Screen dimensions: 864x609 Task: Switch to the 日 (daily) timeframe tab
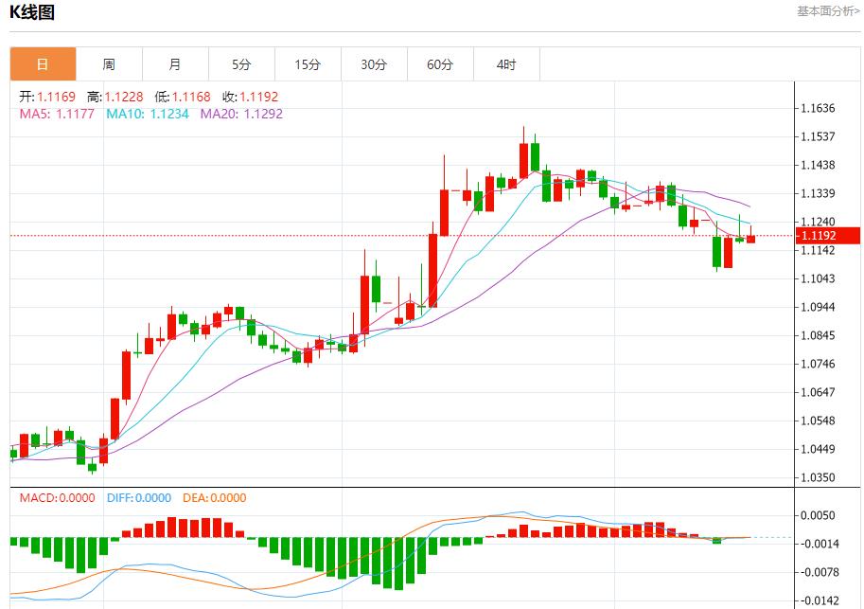pyautogui.click(x=42, y=64)
